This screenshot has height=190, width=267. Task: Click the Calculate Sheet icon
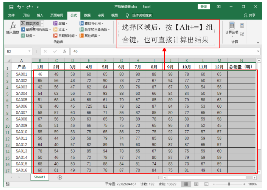click(x=242, y=34)
